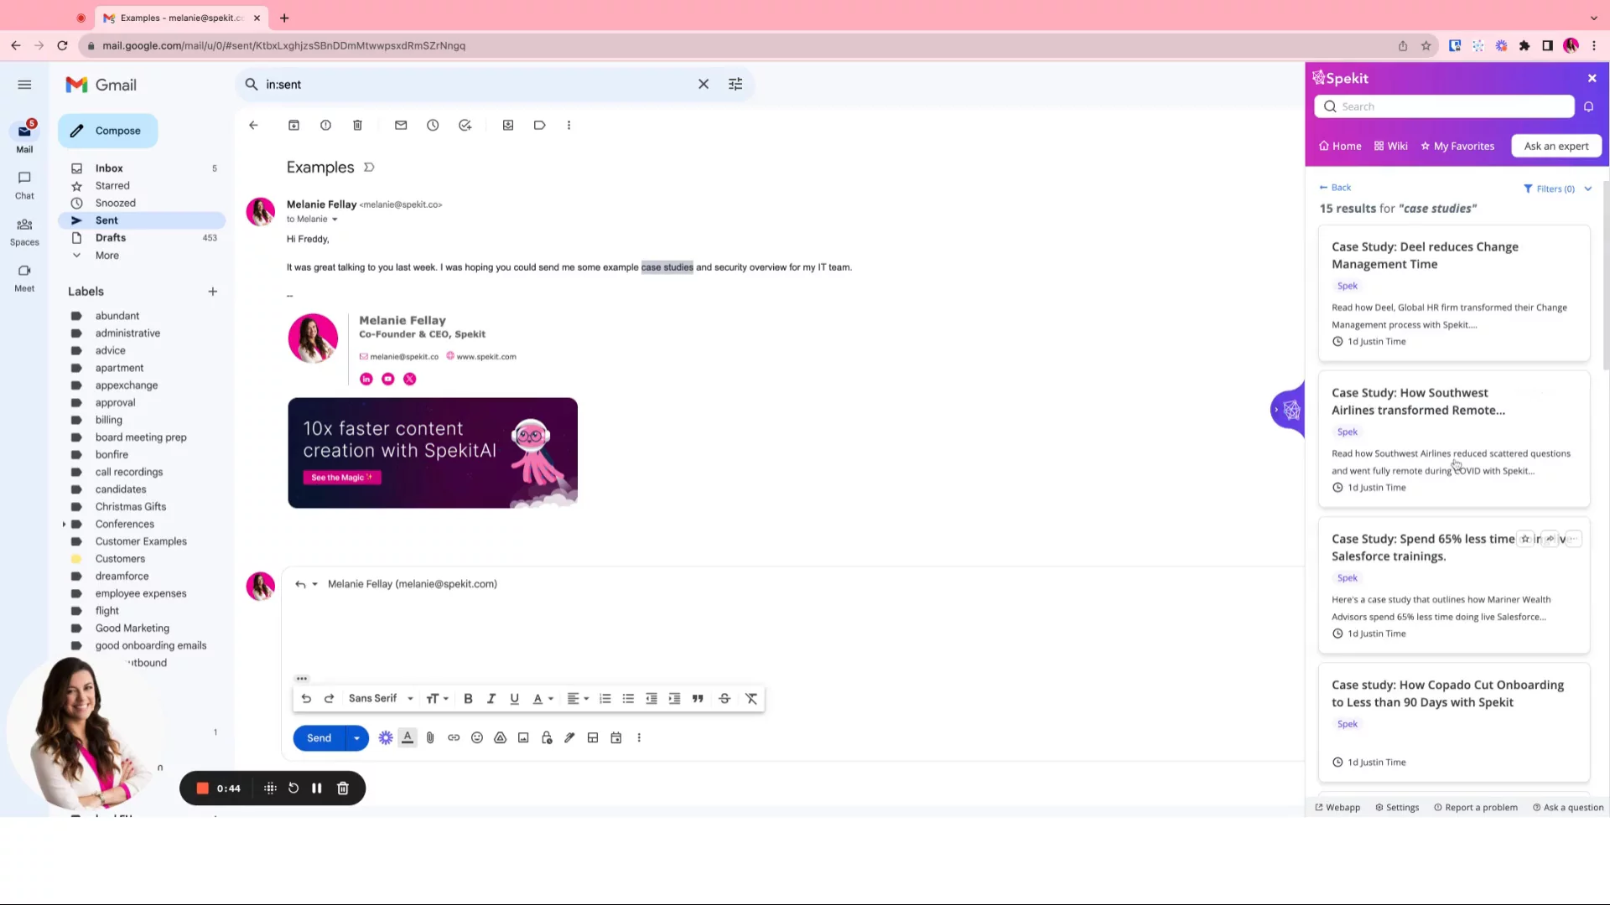1610x905 pixels.
Task: Open the text color picker
Action: click(x=543, y=699)
